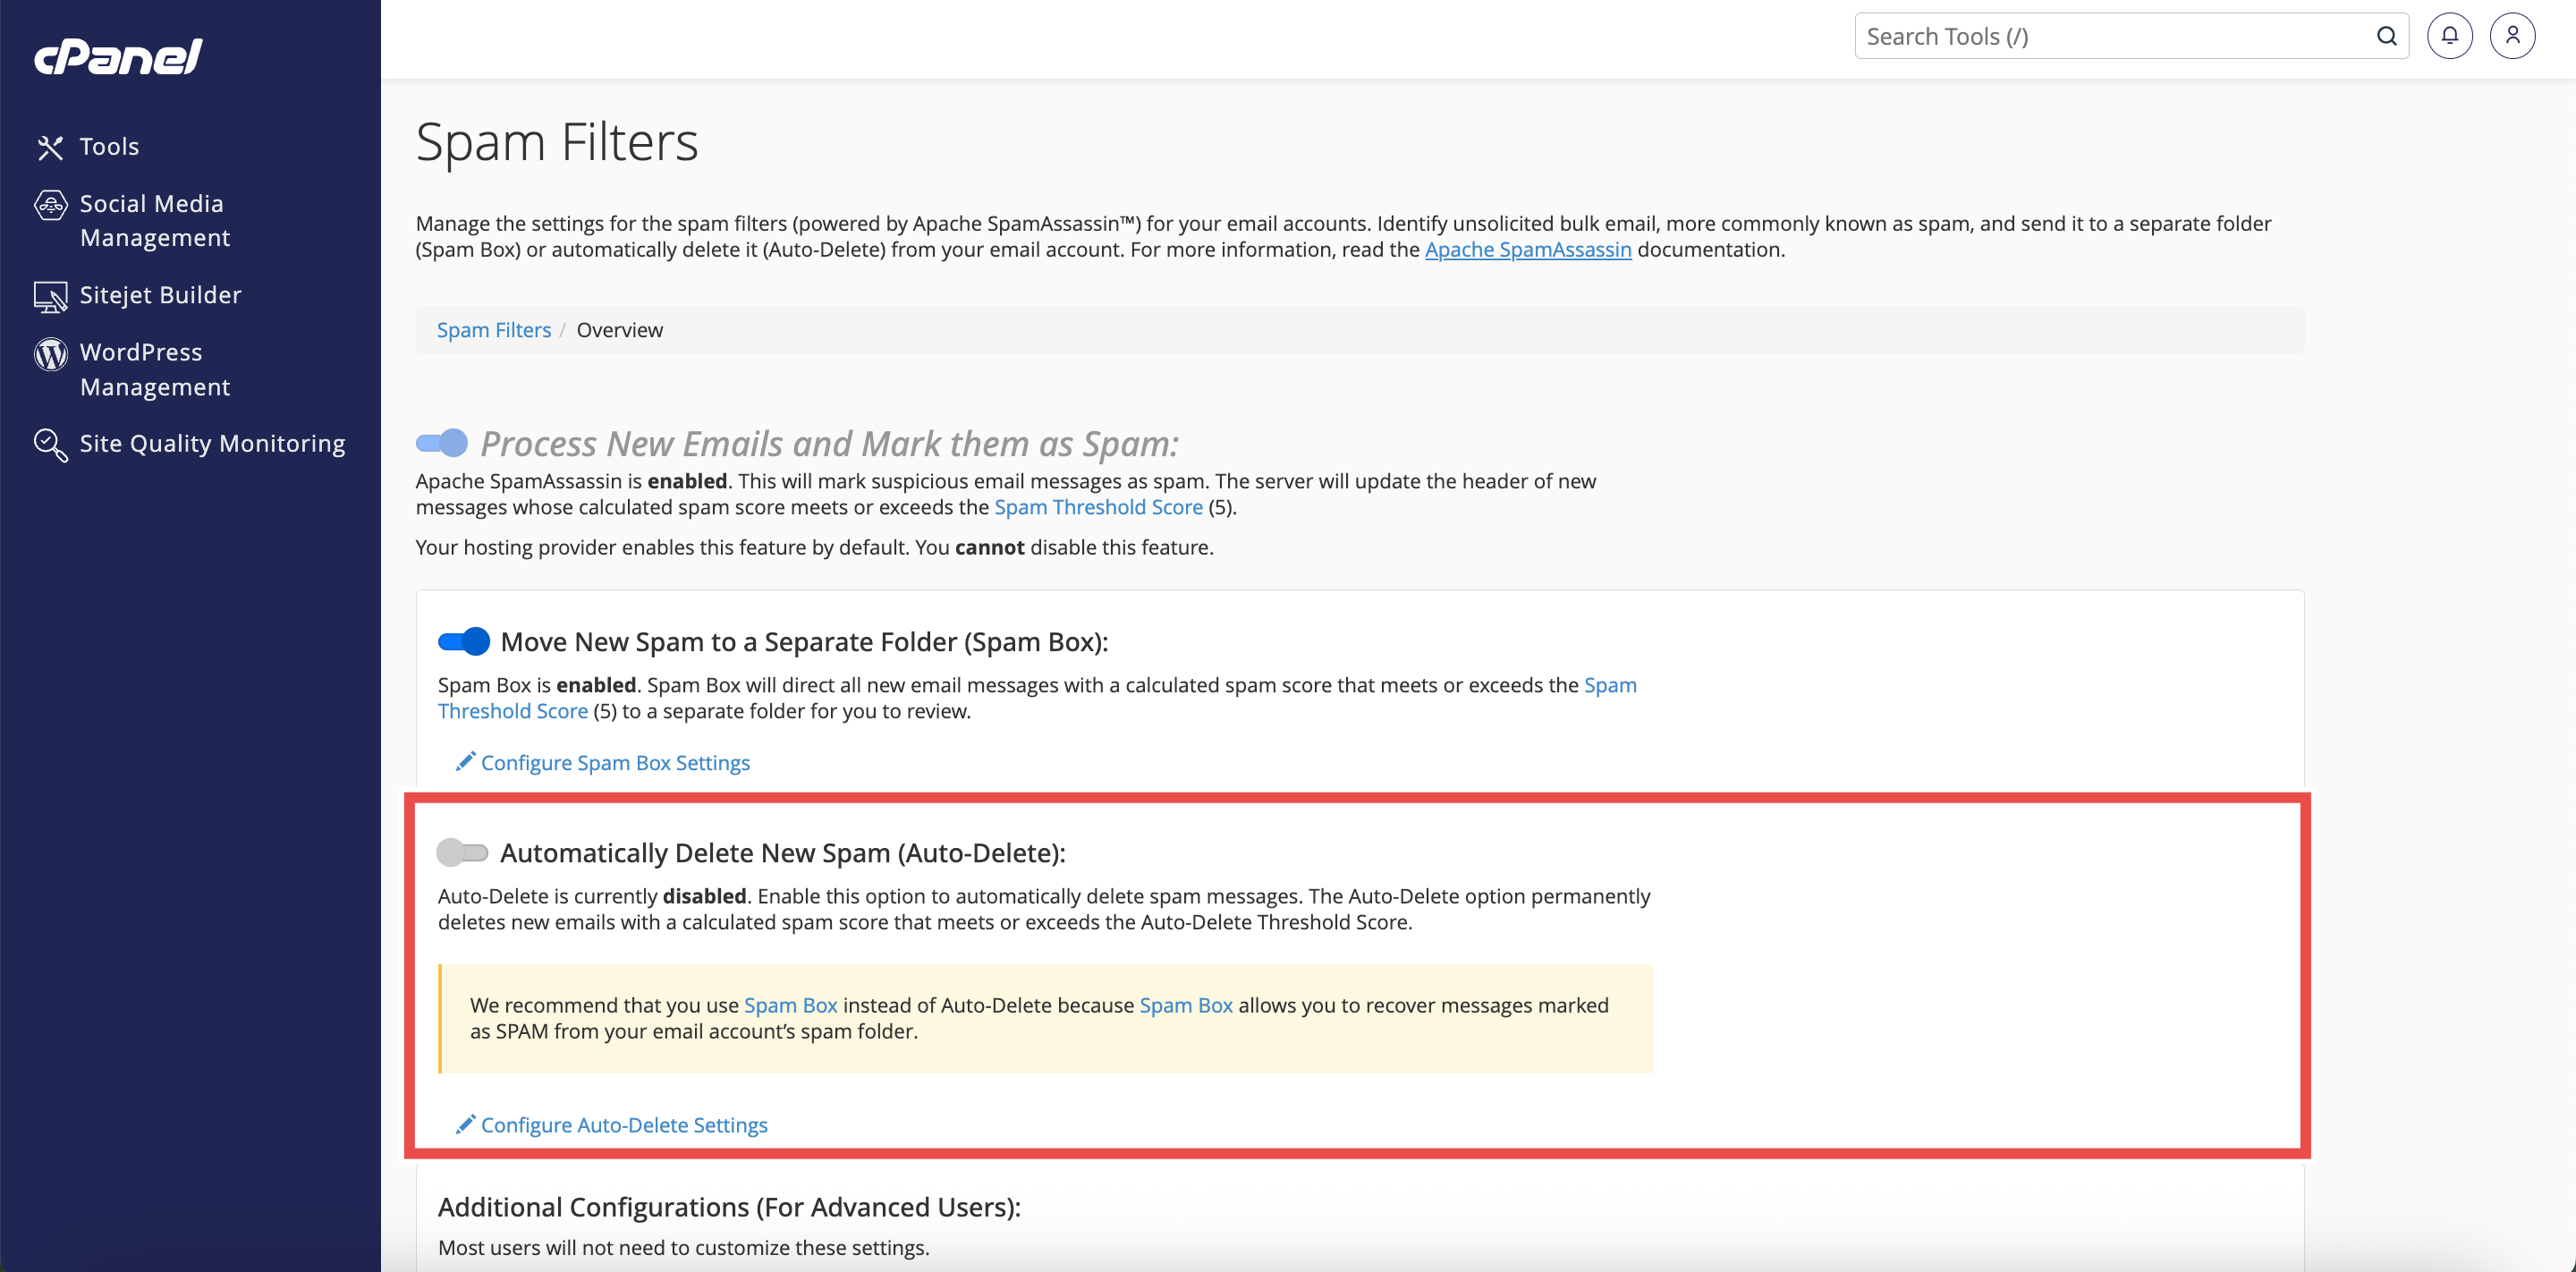Click Configure Auto-Delete Settings
The height and width of the screenshot is (1272, 2576).
[x=623, y=1125]
